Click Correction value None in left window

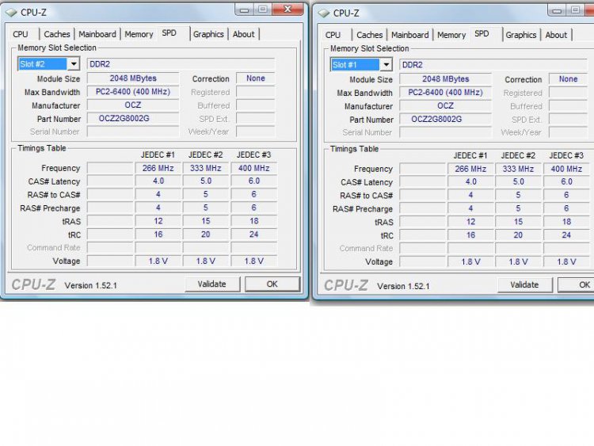coord(256,78)
